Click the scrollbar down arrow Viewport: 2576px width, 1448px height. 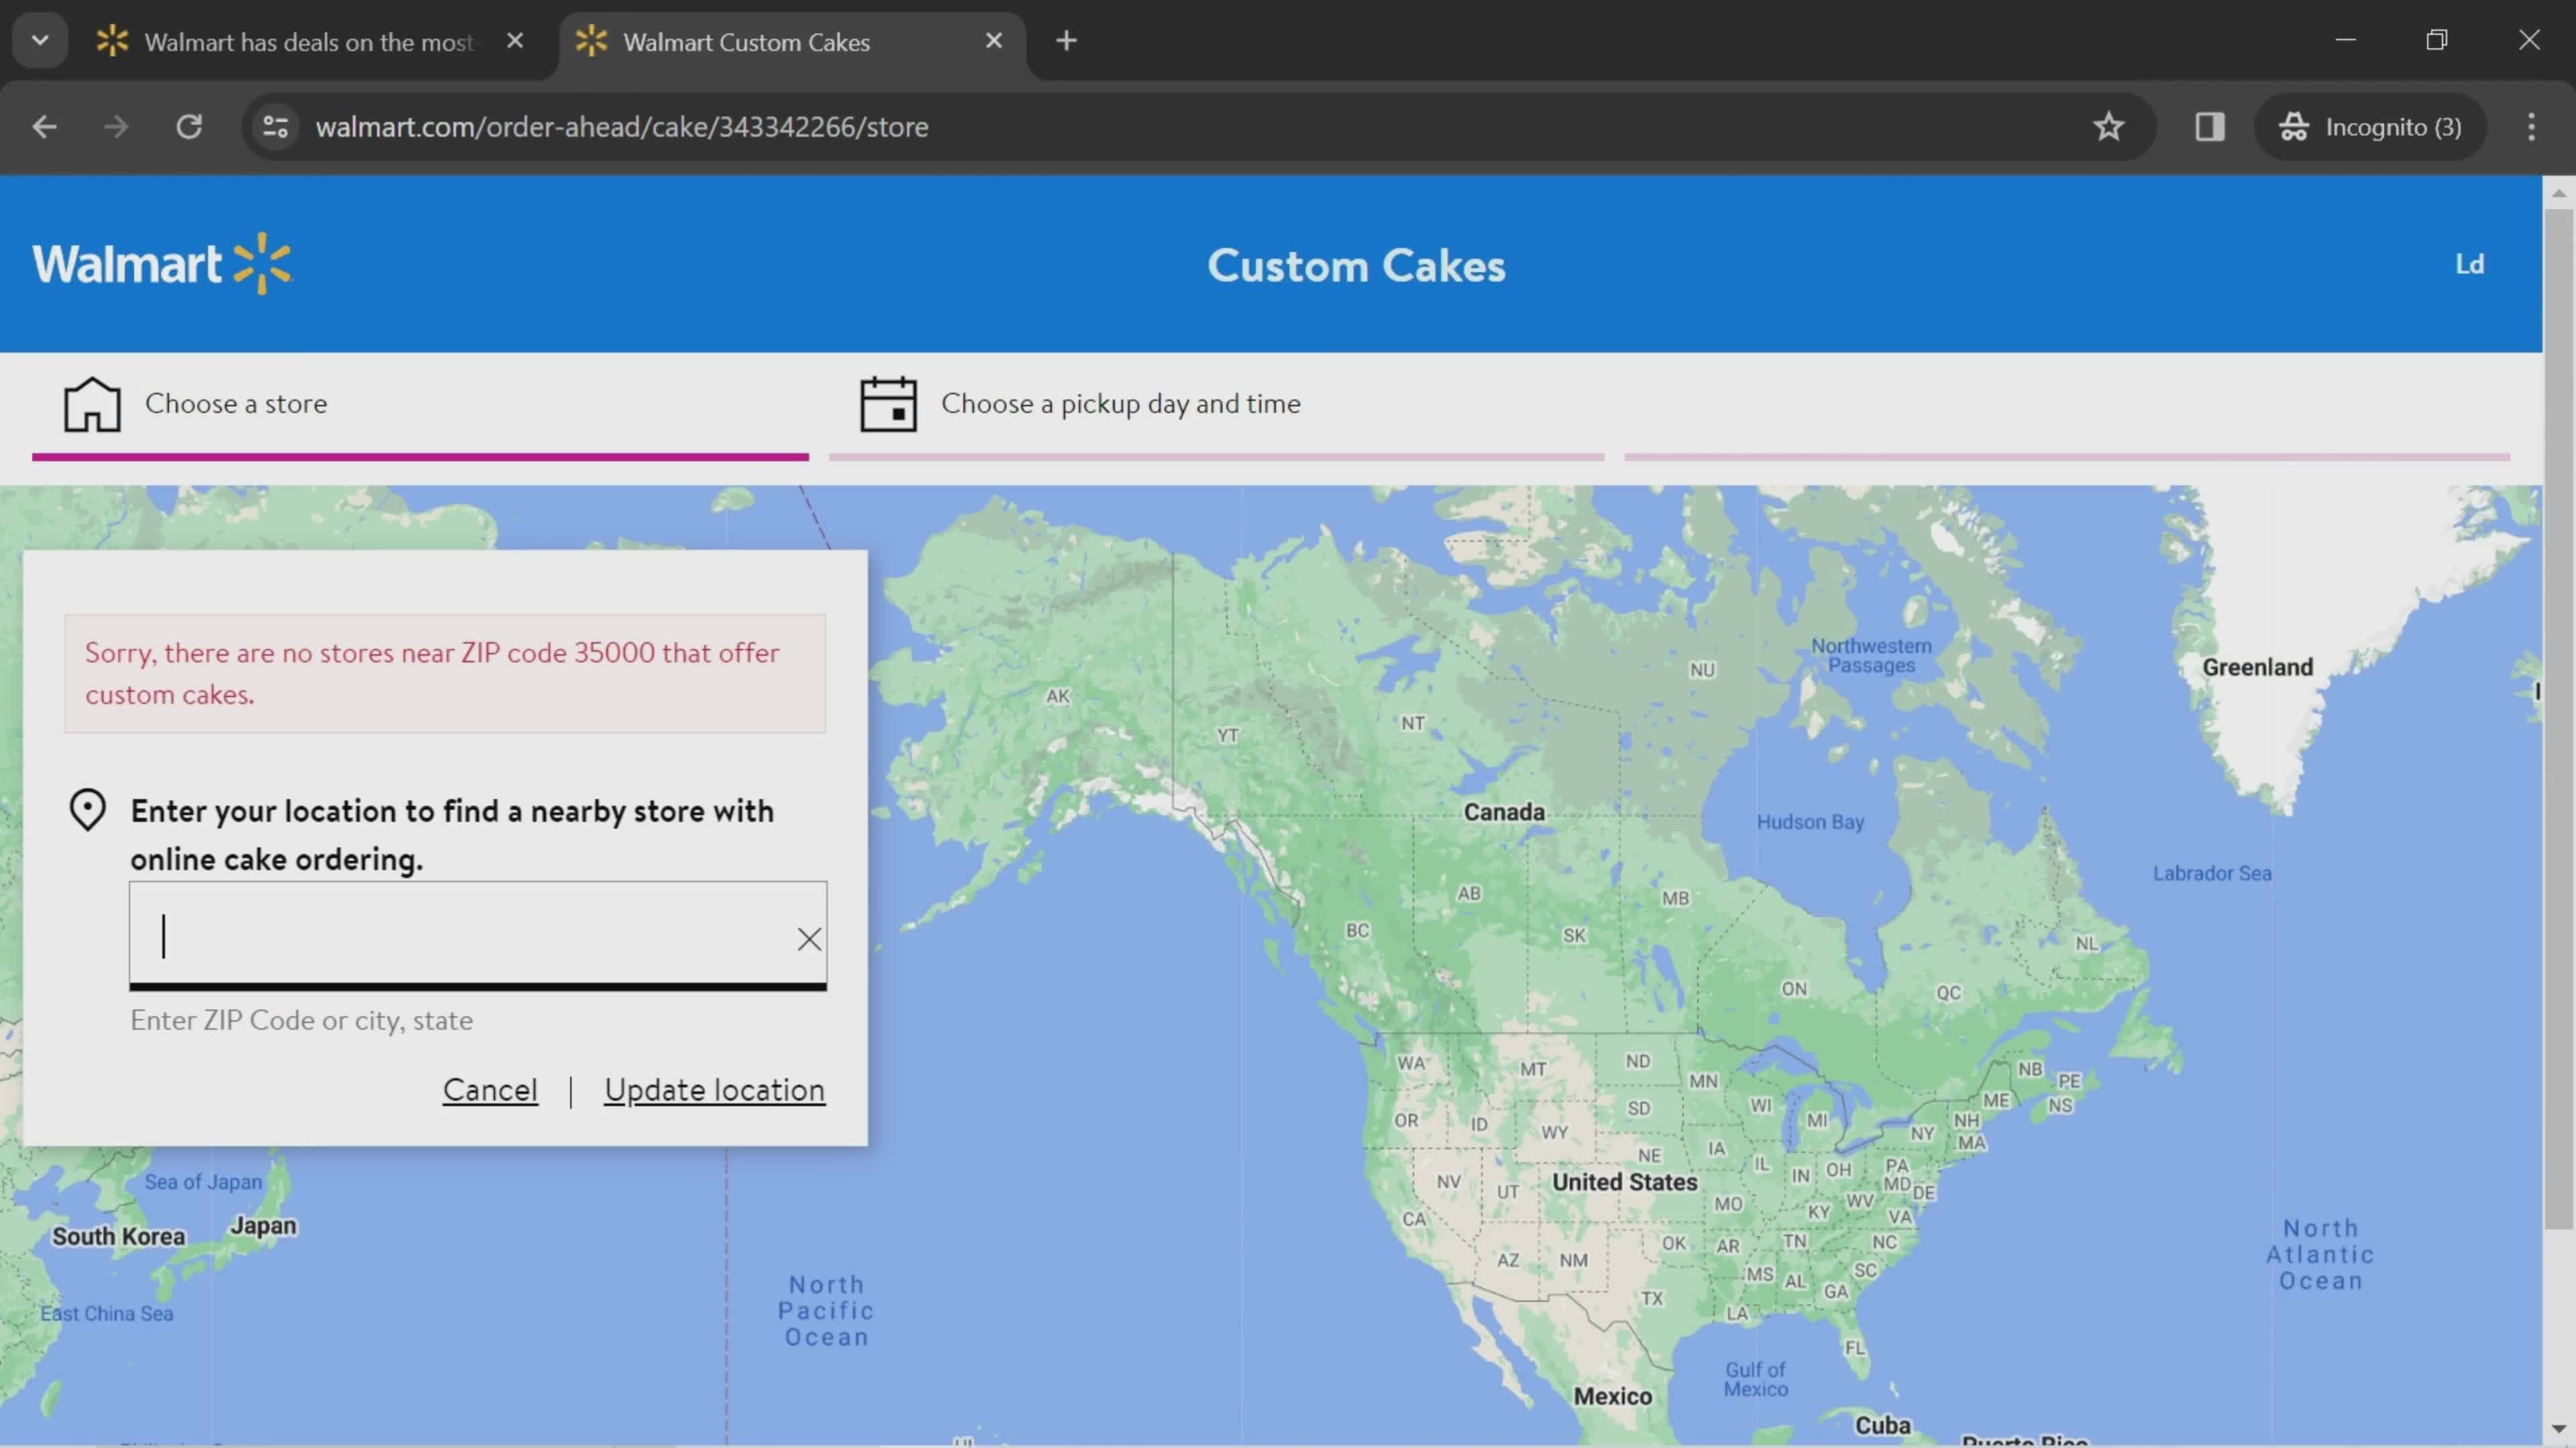coord(2559,1429)
